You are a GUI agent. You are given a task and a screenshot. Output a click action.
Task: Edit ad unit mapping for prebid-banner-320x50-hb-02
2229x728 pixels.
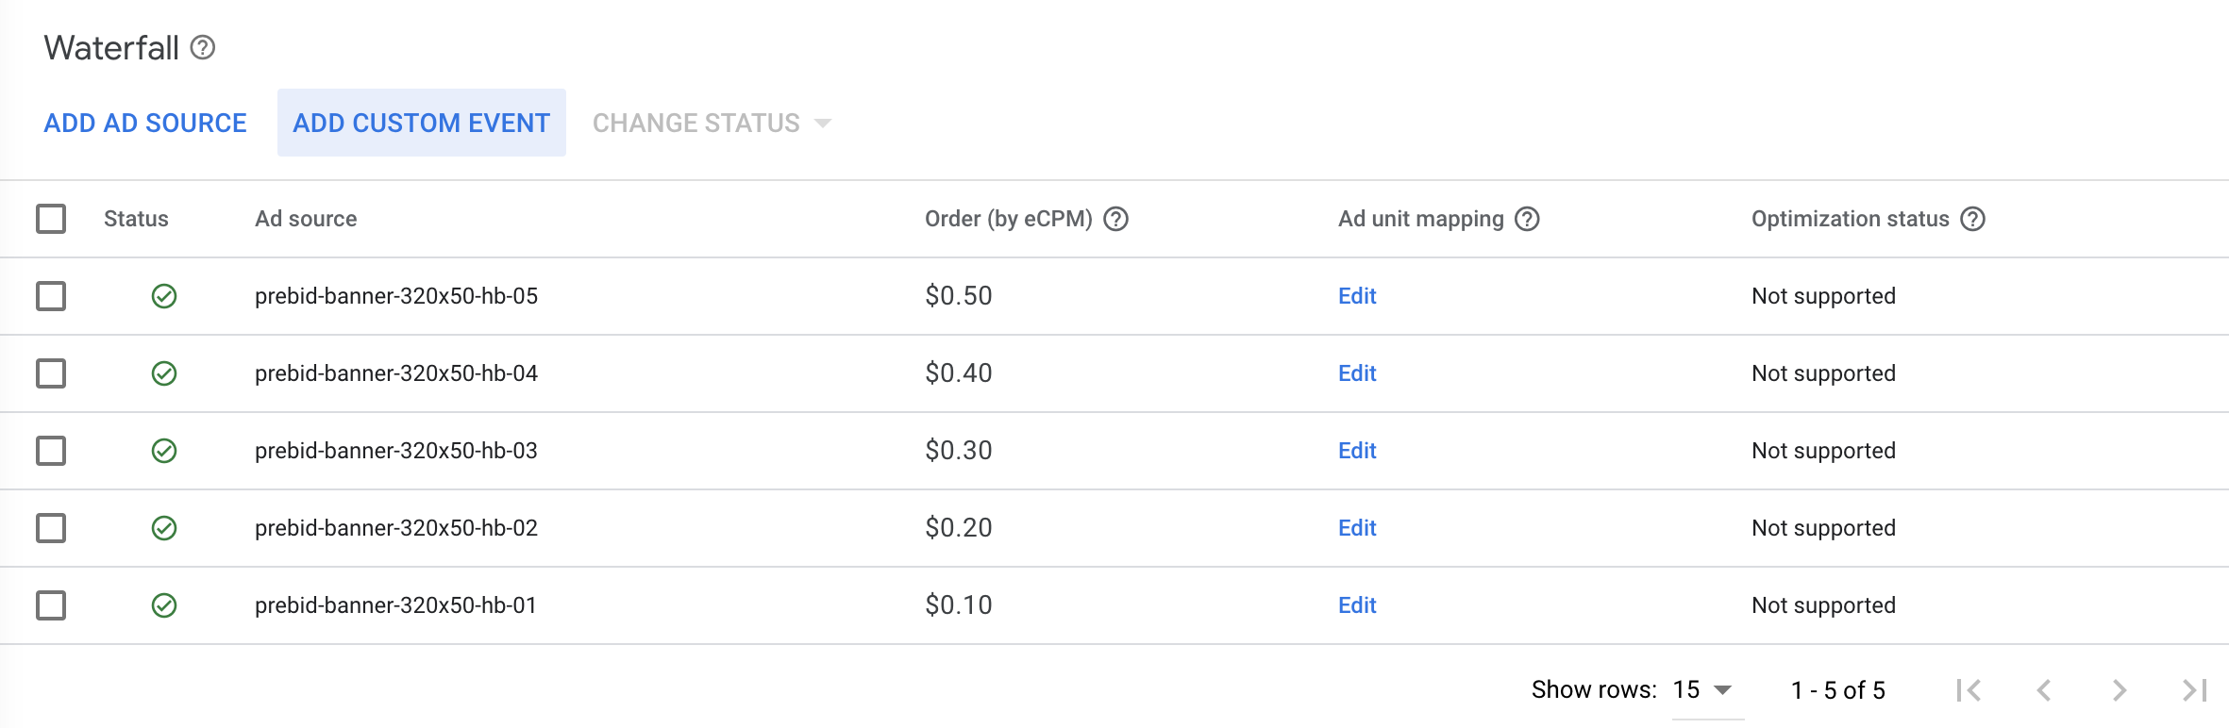(1357, 528)
